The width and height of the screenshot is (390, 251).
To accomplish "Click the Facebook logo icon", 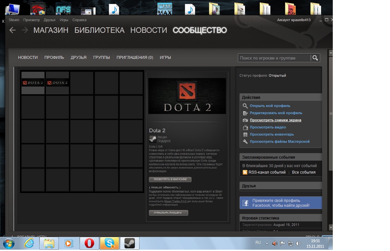I will coord(245,203).
